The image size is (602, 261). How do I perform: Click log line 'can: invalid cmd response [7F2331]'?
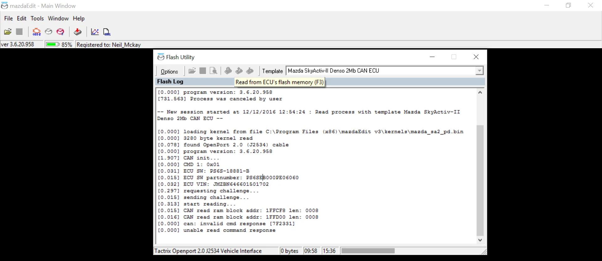point(226,224)
